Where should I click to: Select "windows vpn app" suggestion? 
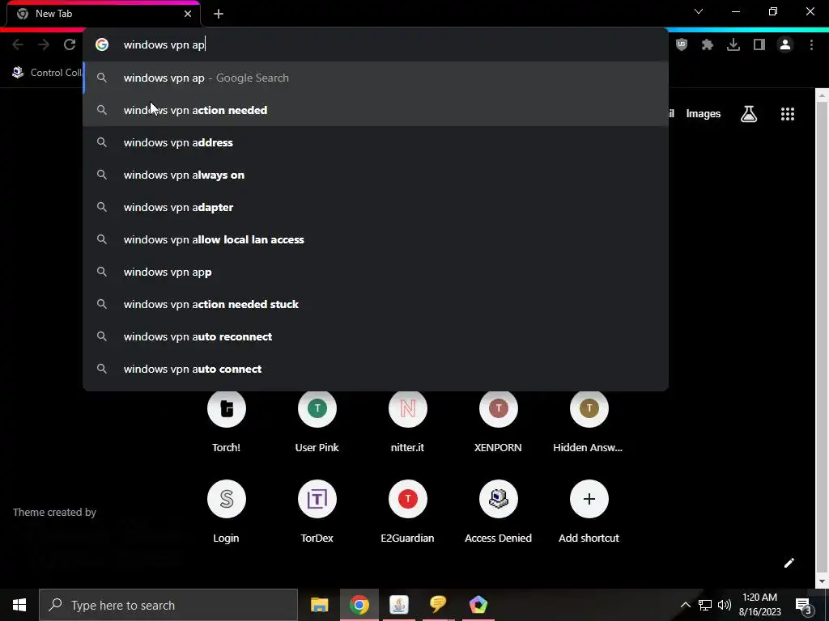(376, 272)
